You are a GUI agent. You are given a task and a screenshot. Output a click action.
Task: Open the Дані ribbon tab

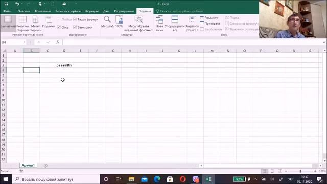[x=106, y=11]
